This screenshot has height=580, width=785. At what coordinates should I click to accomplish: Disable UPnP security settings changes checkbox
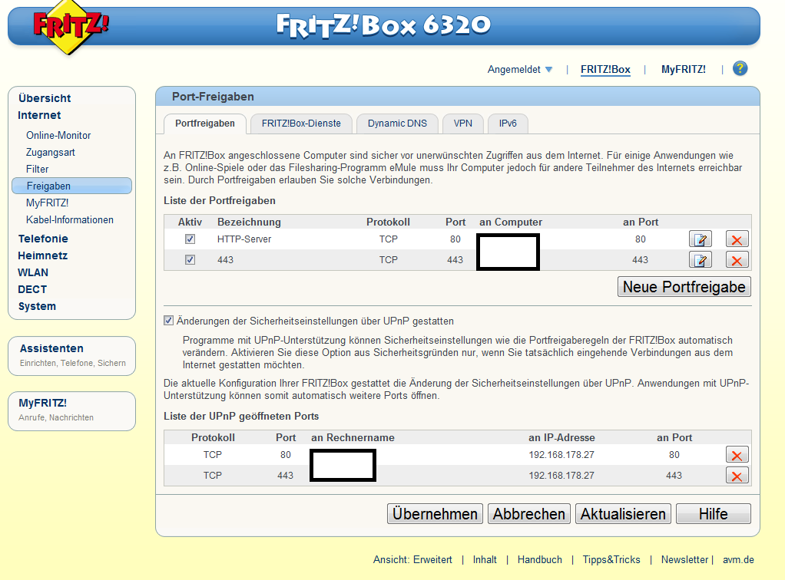coord(169,321)
